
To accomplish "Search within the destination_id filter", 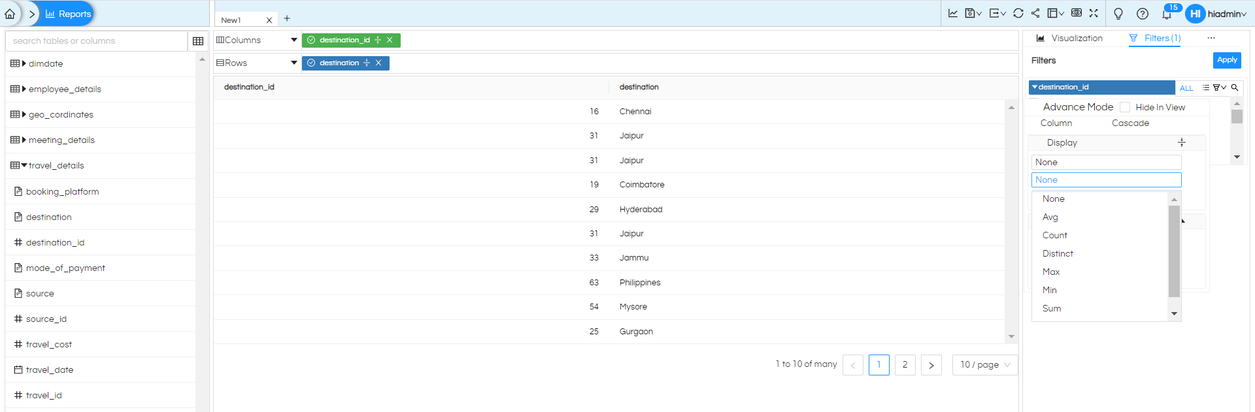I will coord(1235,87).
